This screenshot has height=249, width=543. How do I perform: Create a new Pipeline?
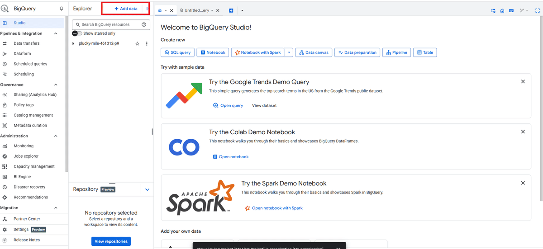[396, 52]
